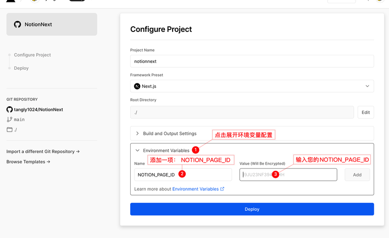Click the folder icon for root directory
Image resolution: width=389 pixels, height=238 pixels.
(x=10, y=130)
